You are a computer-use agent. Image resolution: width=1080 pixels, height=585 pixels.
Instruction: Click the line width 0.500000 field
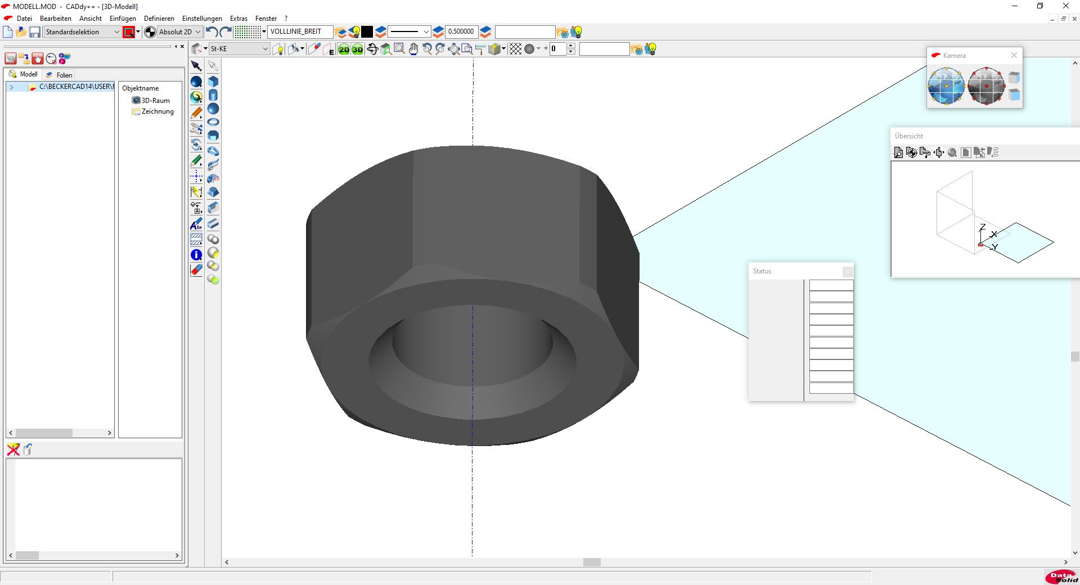point(462,32)
